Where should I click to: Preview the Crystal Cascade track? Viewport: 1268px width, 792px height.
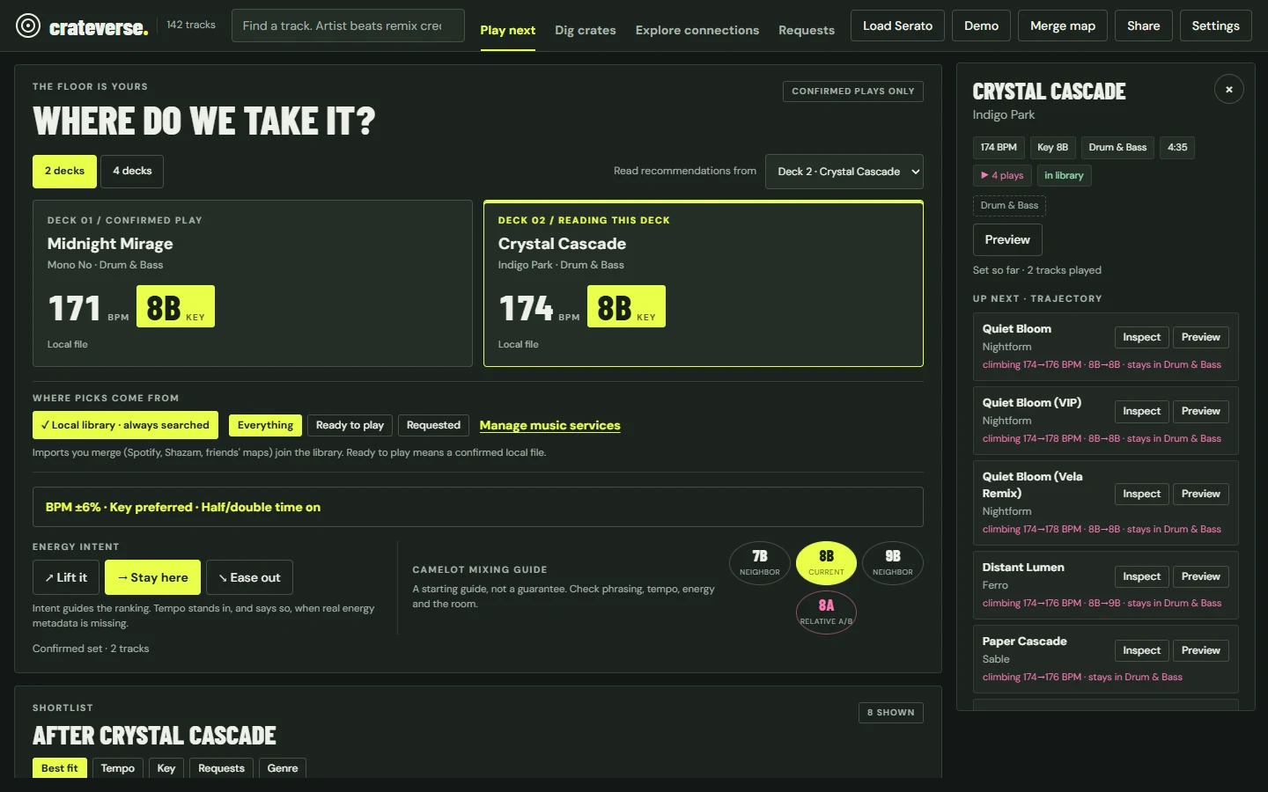pyautogui.click(x=1007, y=239)
